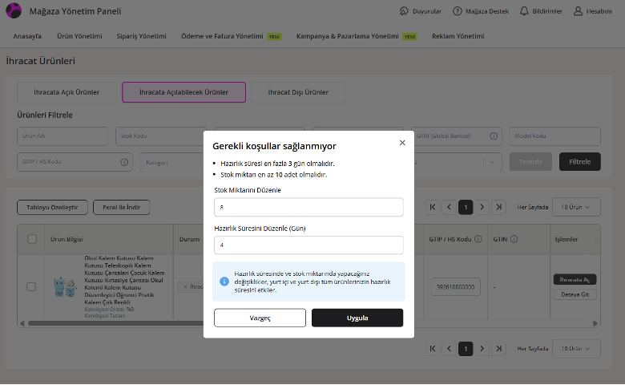Remove the İhrac status tag with x
The height and width of the screenshot is (385, 625).
pos(185,287)
